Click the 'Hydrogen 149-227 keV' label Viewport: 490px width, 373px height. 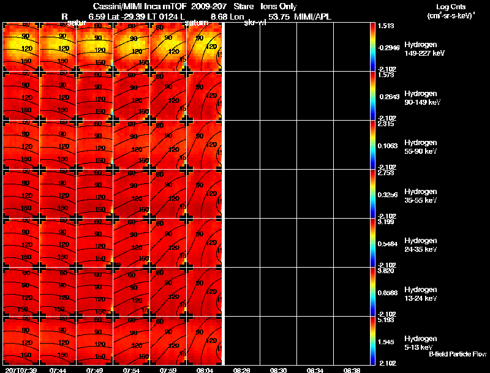coord(424,49)
